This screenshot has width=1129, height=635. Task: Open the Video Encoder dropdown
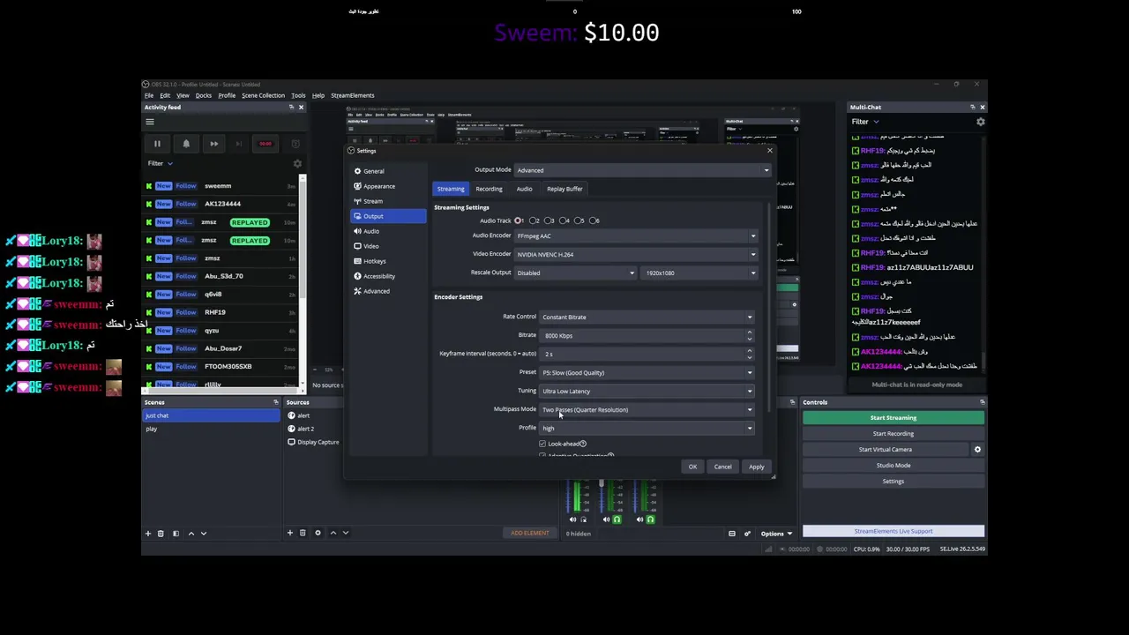tap(636, 254)
